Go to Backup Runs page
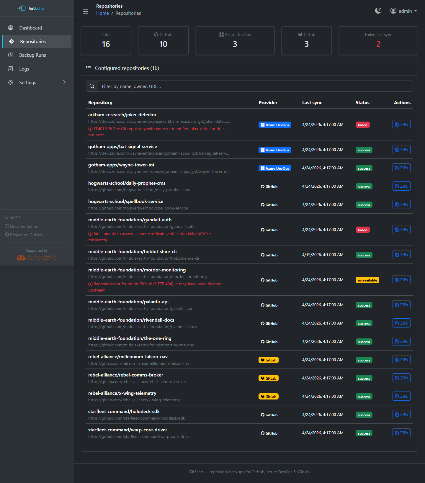Screen dimensions: 425x483 click(32, 55)
